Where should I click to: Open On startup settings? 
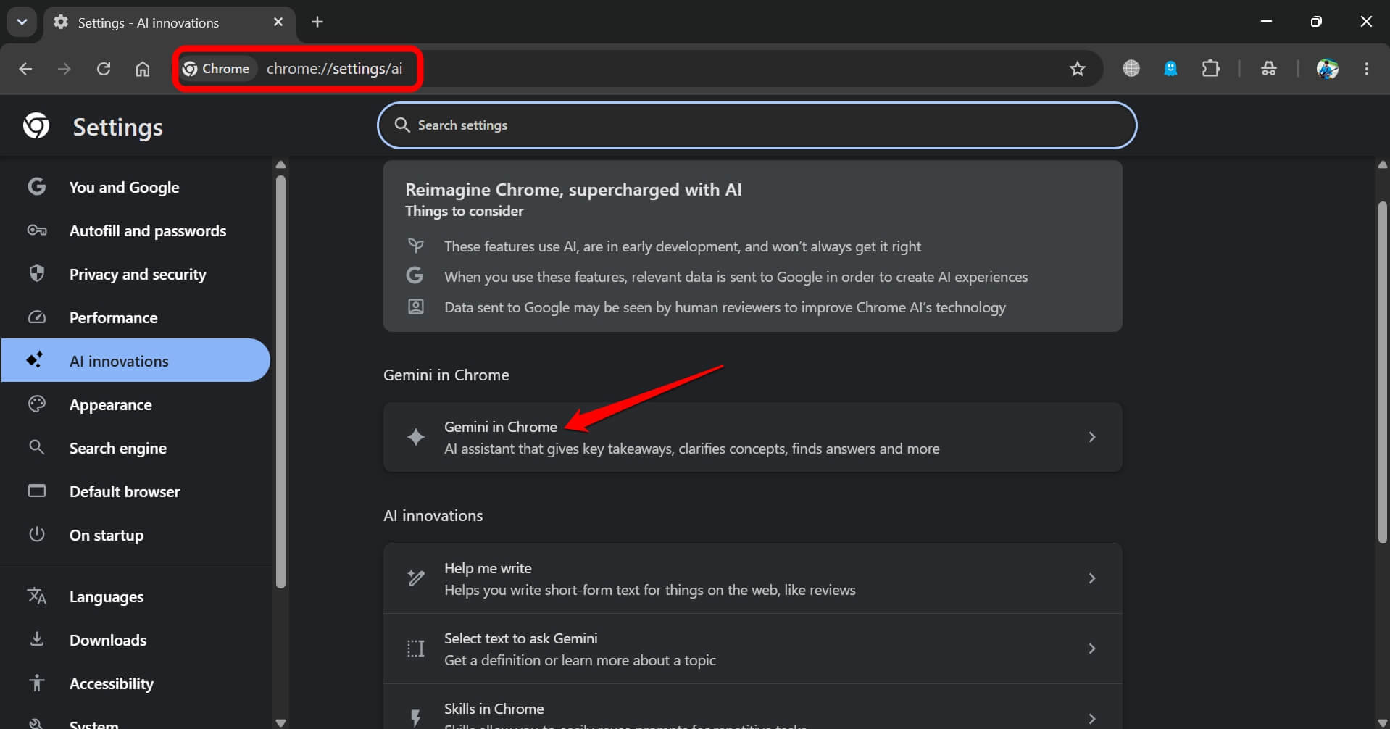pos(136,535)
